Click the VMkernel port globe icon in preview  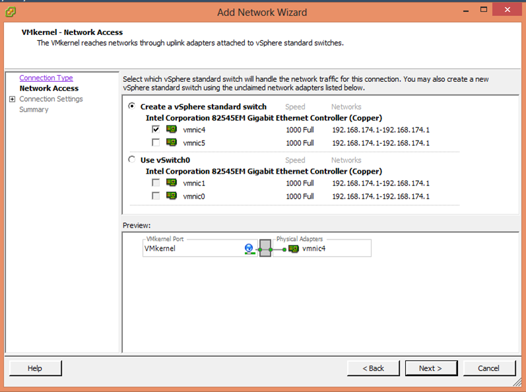249,249
